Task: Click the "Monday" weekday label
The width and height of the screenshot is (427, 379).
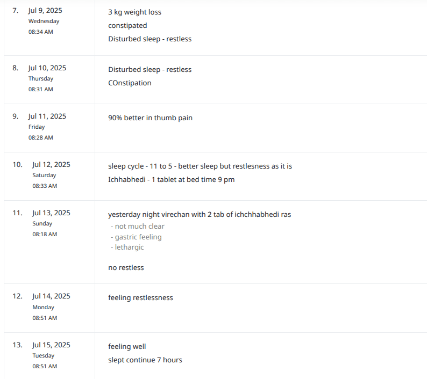Action: coord(44,308)
